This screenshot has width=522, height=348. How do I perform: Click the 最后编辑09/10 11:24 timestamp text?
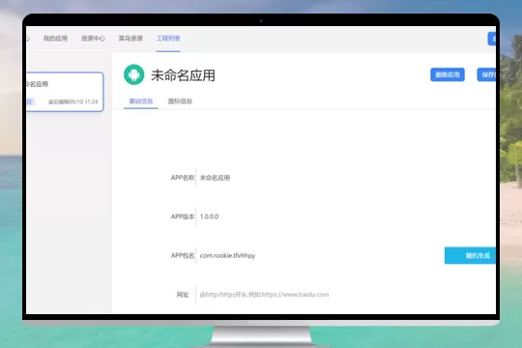(73, 101)
